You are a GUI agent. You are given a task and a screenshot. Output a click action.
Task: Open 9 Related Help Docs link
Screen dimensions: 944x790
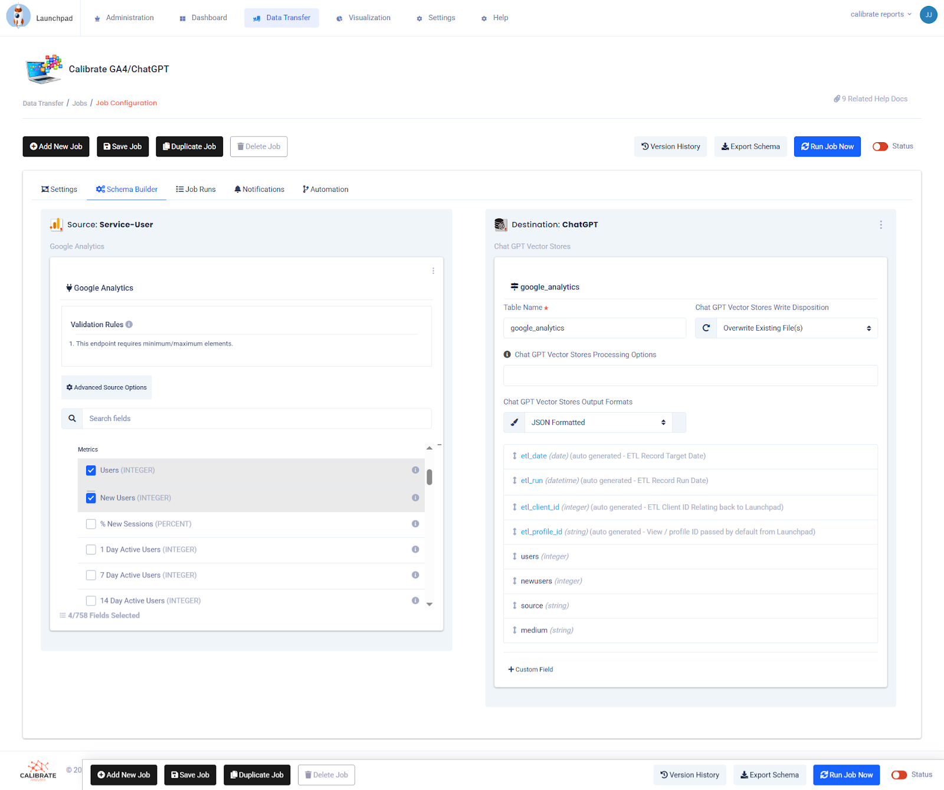click(871, 99)
